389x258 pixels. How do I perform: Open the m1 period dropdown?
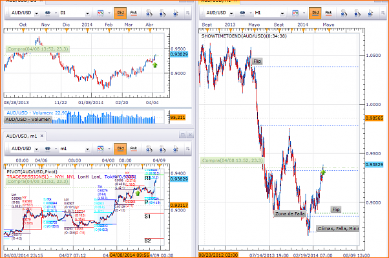[x=87, y=149]
